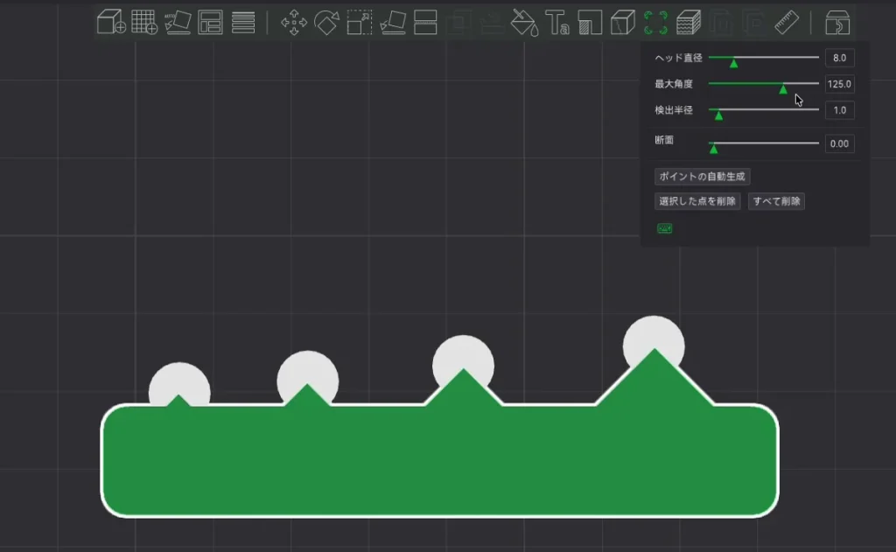
Task: Toggle the active green support brackets icon
Action: 655,23
